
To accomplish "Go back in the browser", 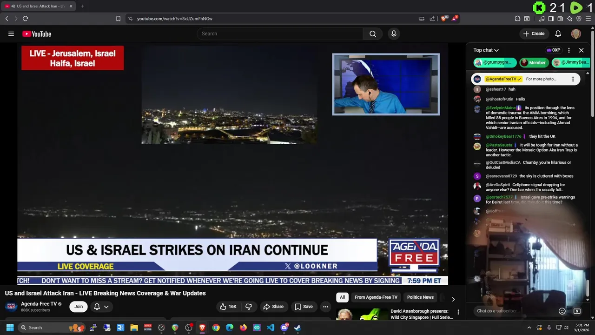I will (7, 19).
